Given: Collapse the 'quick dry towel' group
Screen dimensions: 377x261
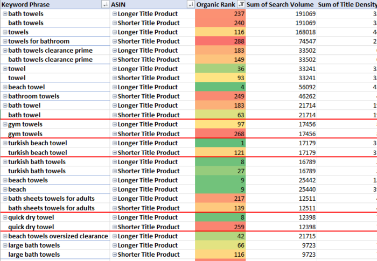Looking at the screenshot, I should (x=5, y=217).
